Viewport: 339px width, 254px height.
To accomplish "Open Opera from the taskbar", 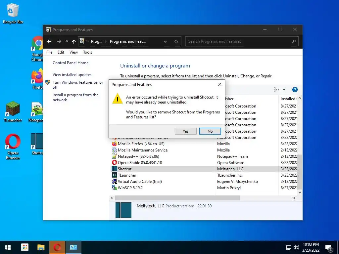I will pos(57,247).
